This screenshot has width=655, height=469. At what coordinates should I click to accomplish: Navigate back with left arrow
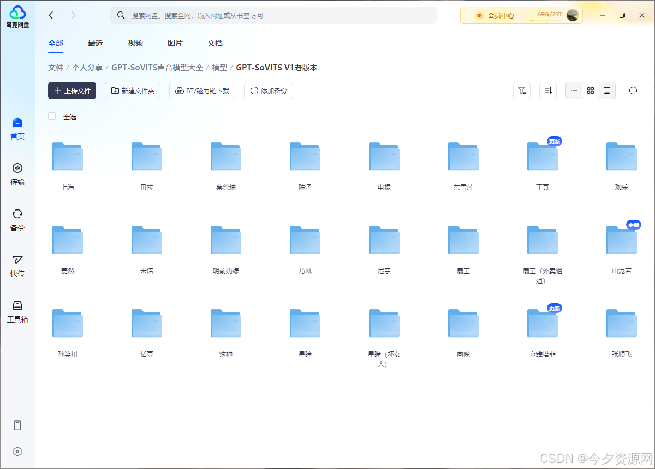tap(51, 15)
